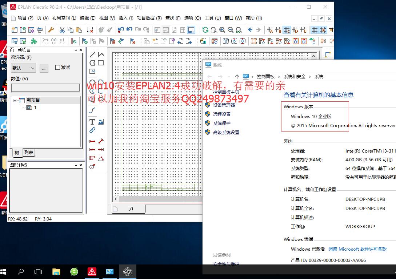Toggle grid C display button
This screenshot has width=396, height=279.
287,30
